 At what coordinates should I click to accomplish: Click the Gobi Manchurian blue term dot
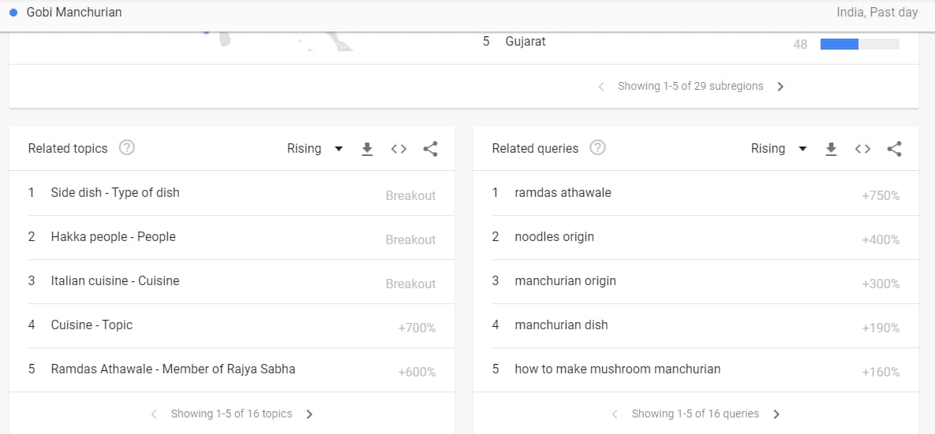[x=13, y=13]
